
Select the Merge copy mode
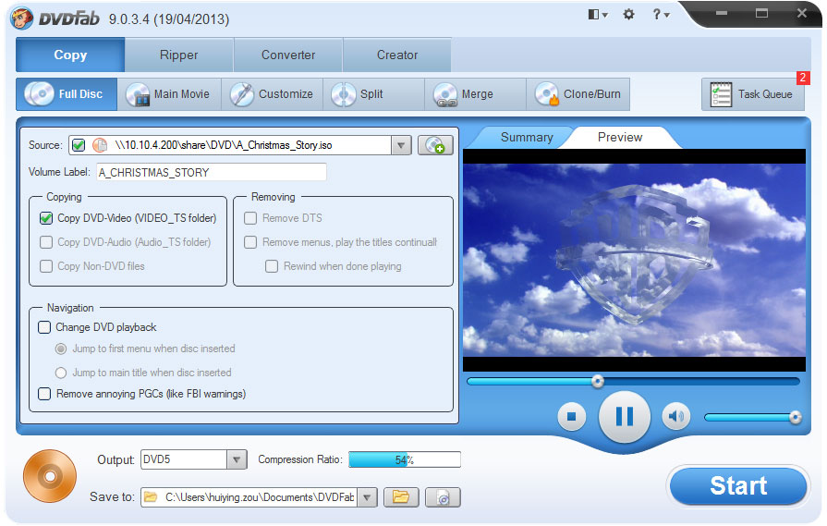pos(475,94)
